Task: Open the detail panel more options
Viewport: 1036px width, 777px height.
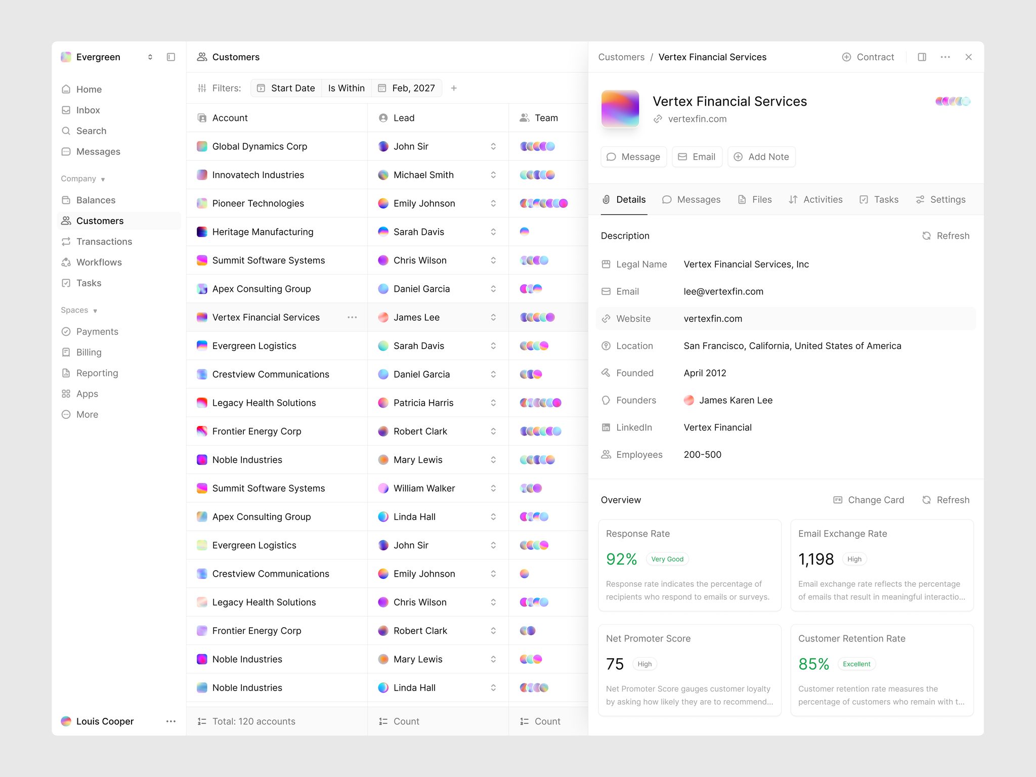Action: point(945,57)
